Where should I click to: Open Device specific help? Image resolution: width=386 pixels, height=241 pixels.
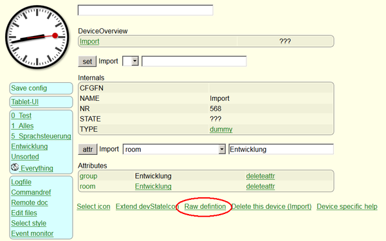click(347, 206)
